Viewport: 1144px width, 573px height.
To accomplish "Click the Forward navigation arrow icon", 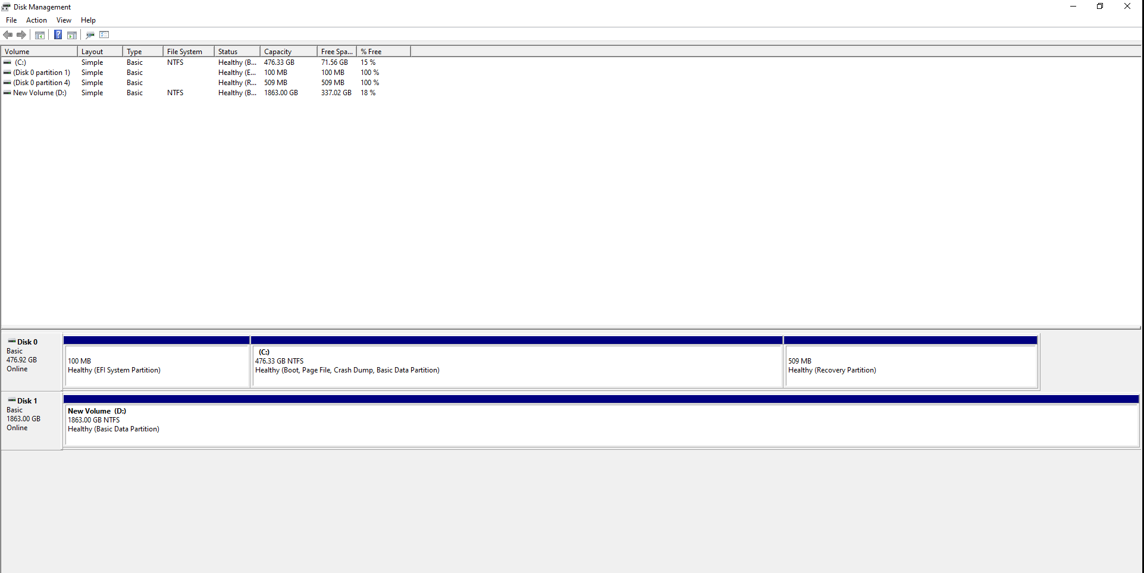I will pos(22,35).
